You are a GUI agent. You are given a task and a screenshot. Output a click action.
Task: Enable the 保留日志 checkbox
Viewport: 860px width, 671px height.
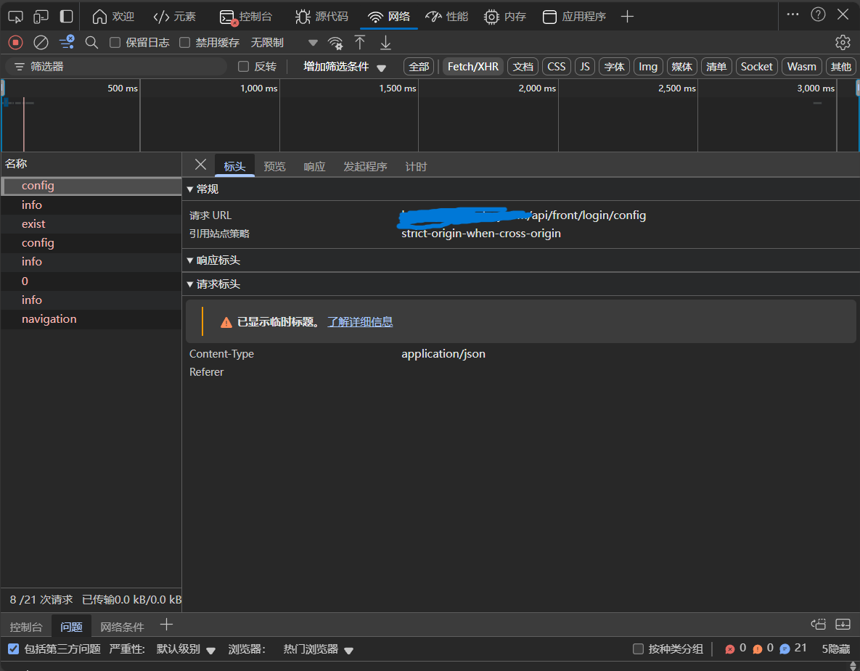115,42
